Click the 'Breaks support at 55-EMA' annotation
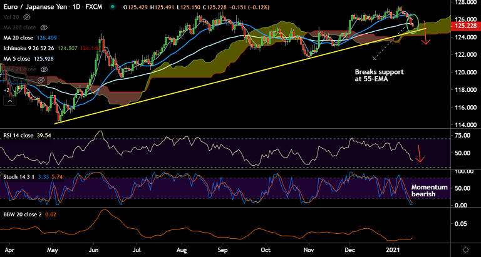481x257 pixels. click(380, 76)
